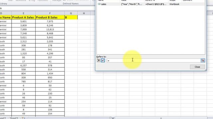Select cell with value 7,348

point(23,33)
